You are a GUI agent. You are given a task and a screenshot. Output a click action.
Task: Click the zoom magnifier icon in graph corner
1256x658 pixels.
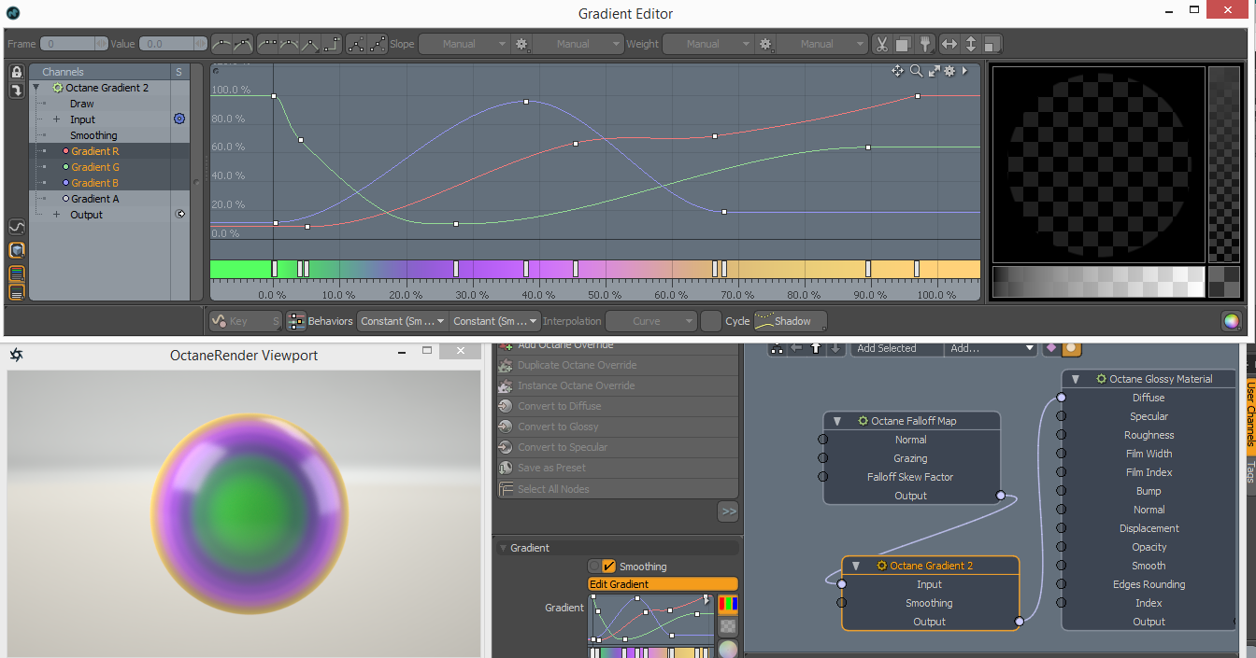point(916,71)
